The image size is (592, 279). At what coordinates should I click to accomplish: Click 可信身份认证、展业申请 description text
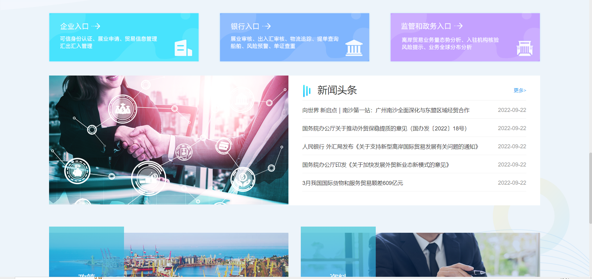[109, 42]
